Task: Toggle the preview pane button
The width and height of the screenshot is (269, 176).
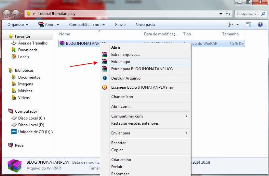Action: pyautogui.click(x=249, y=25)
